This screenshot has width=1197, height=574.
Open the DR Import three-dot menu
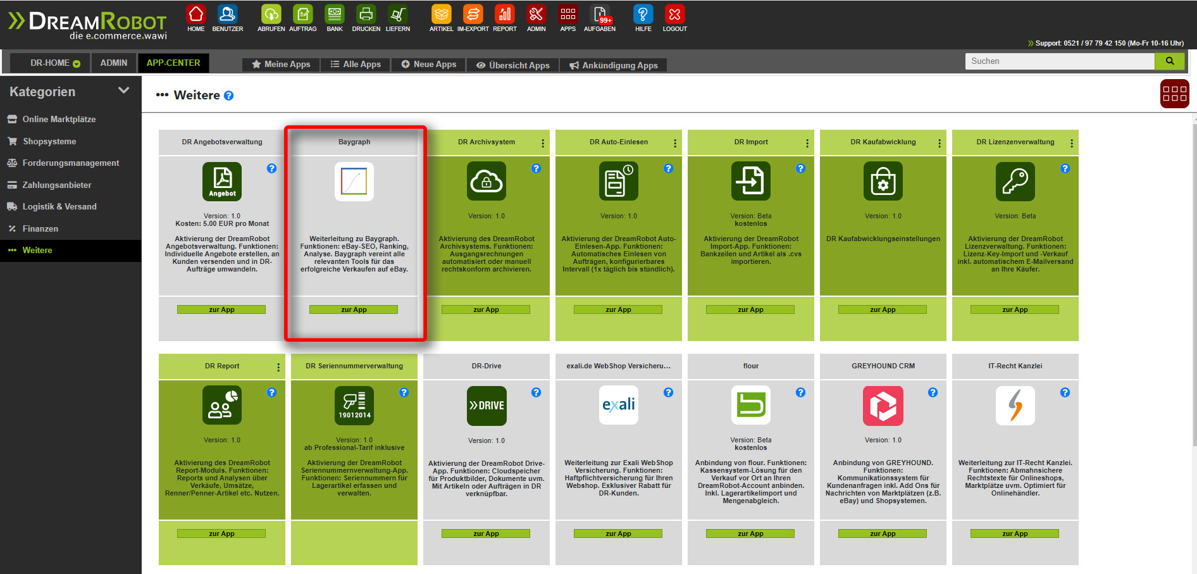pos(807,143)
